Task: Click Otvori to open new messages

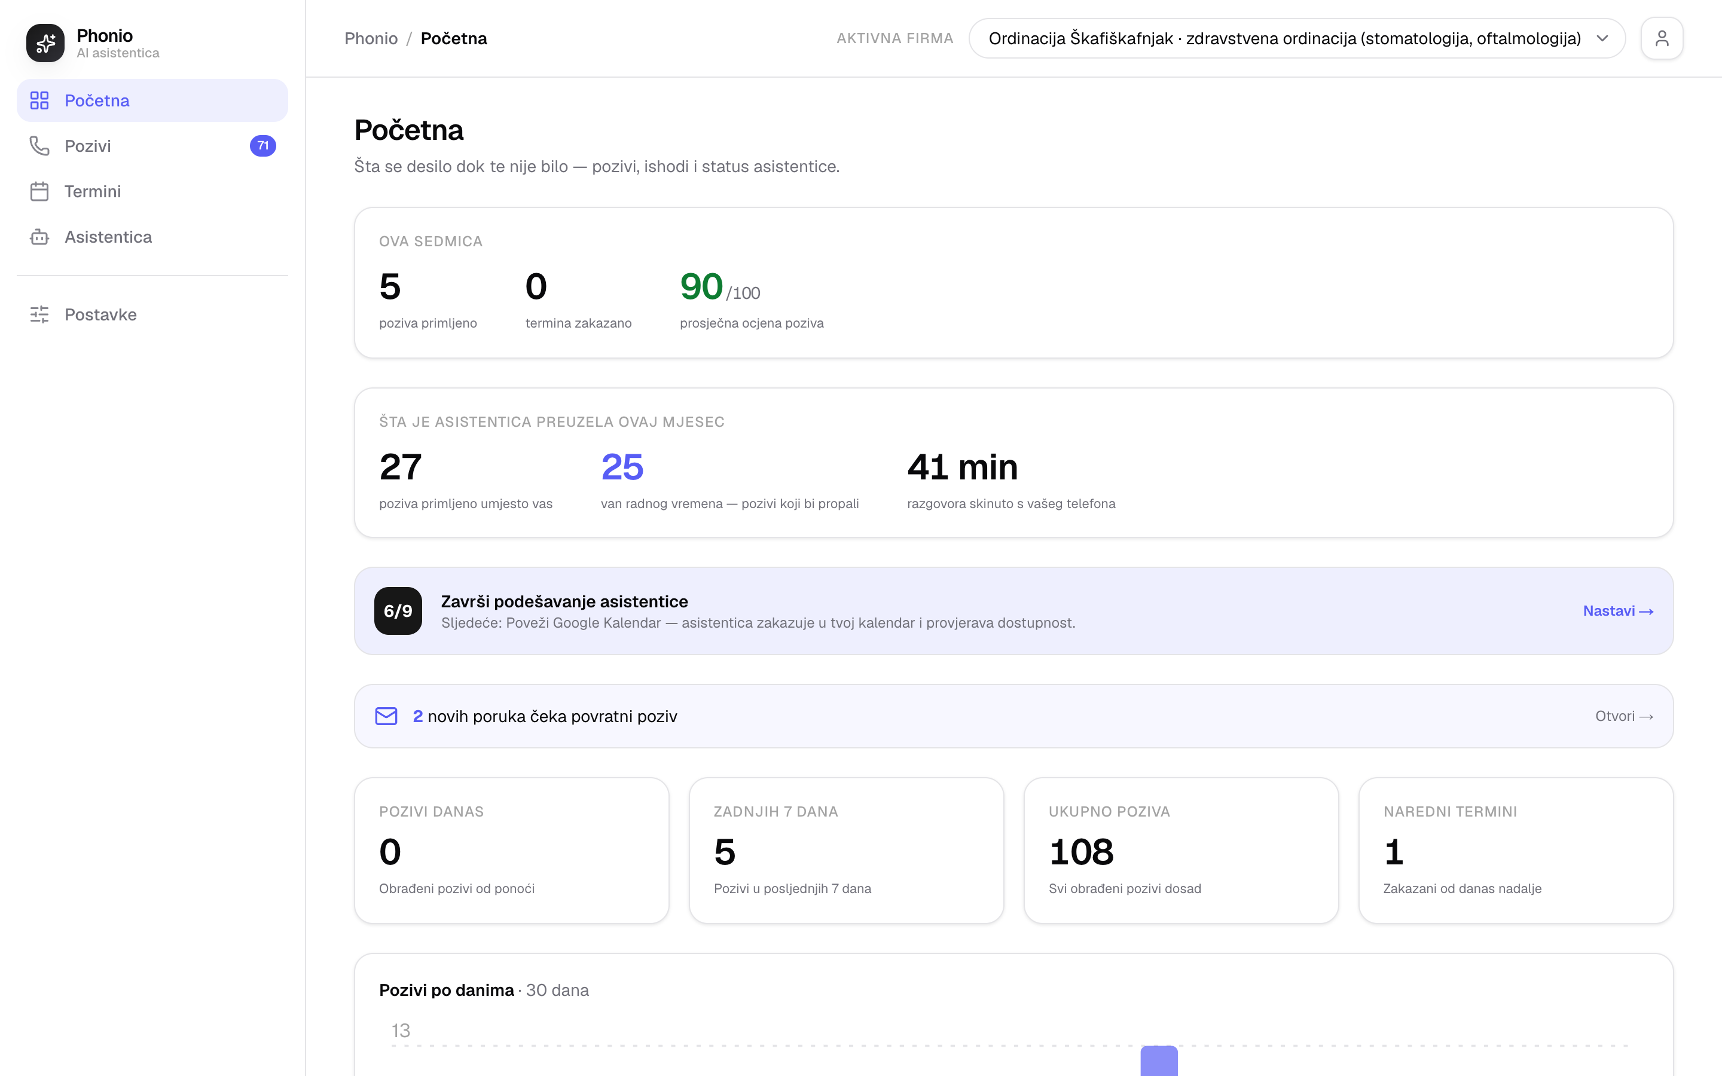Action: [x=1624, y=716]
